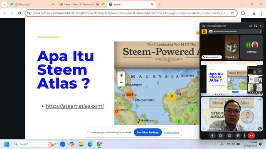Bookmark this page with the star icon
Screen dimensions: 266x149
(x=232, y=13)
